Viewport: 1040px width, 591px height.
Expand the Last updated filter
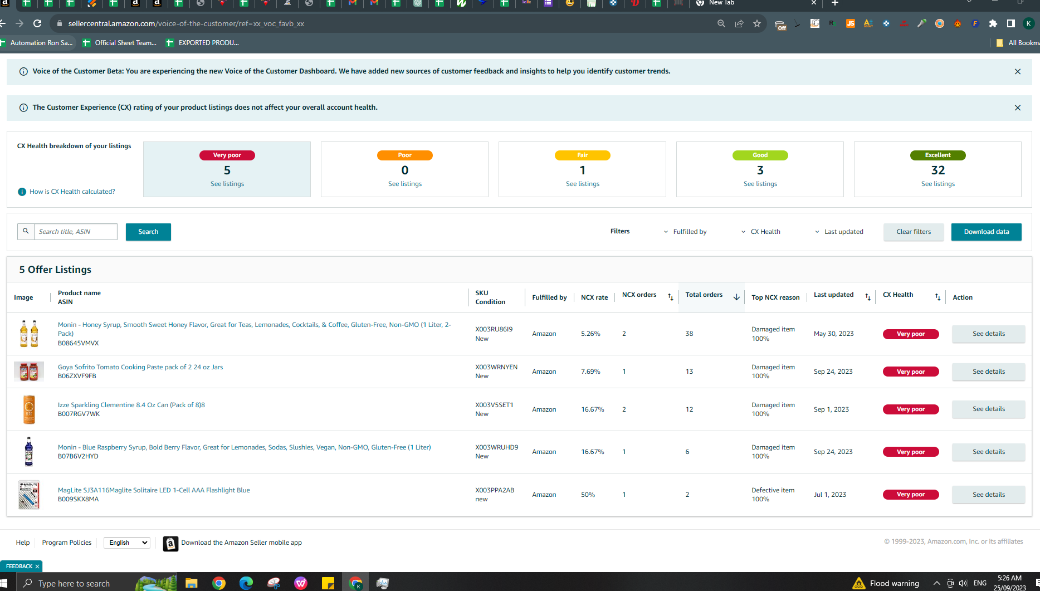[839, 232]
